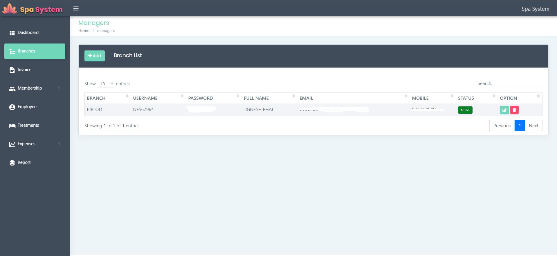Click the Previous pagination button
The height and width of the screenshot is (256, 557).
tap(502, 126)
